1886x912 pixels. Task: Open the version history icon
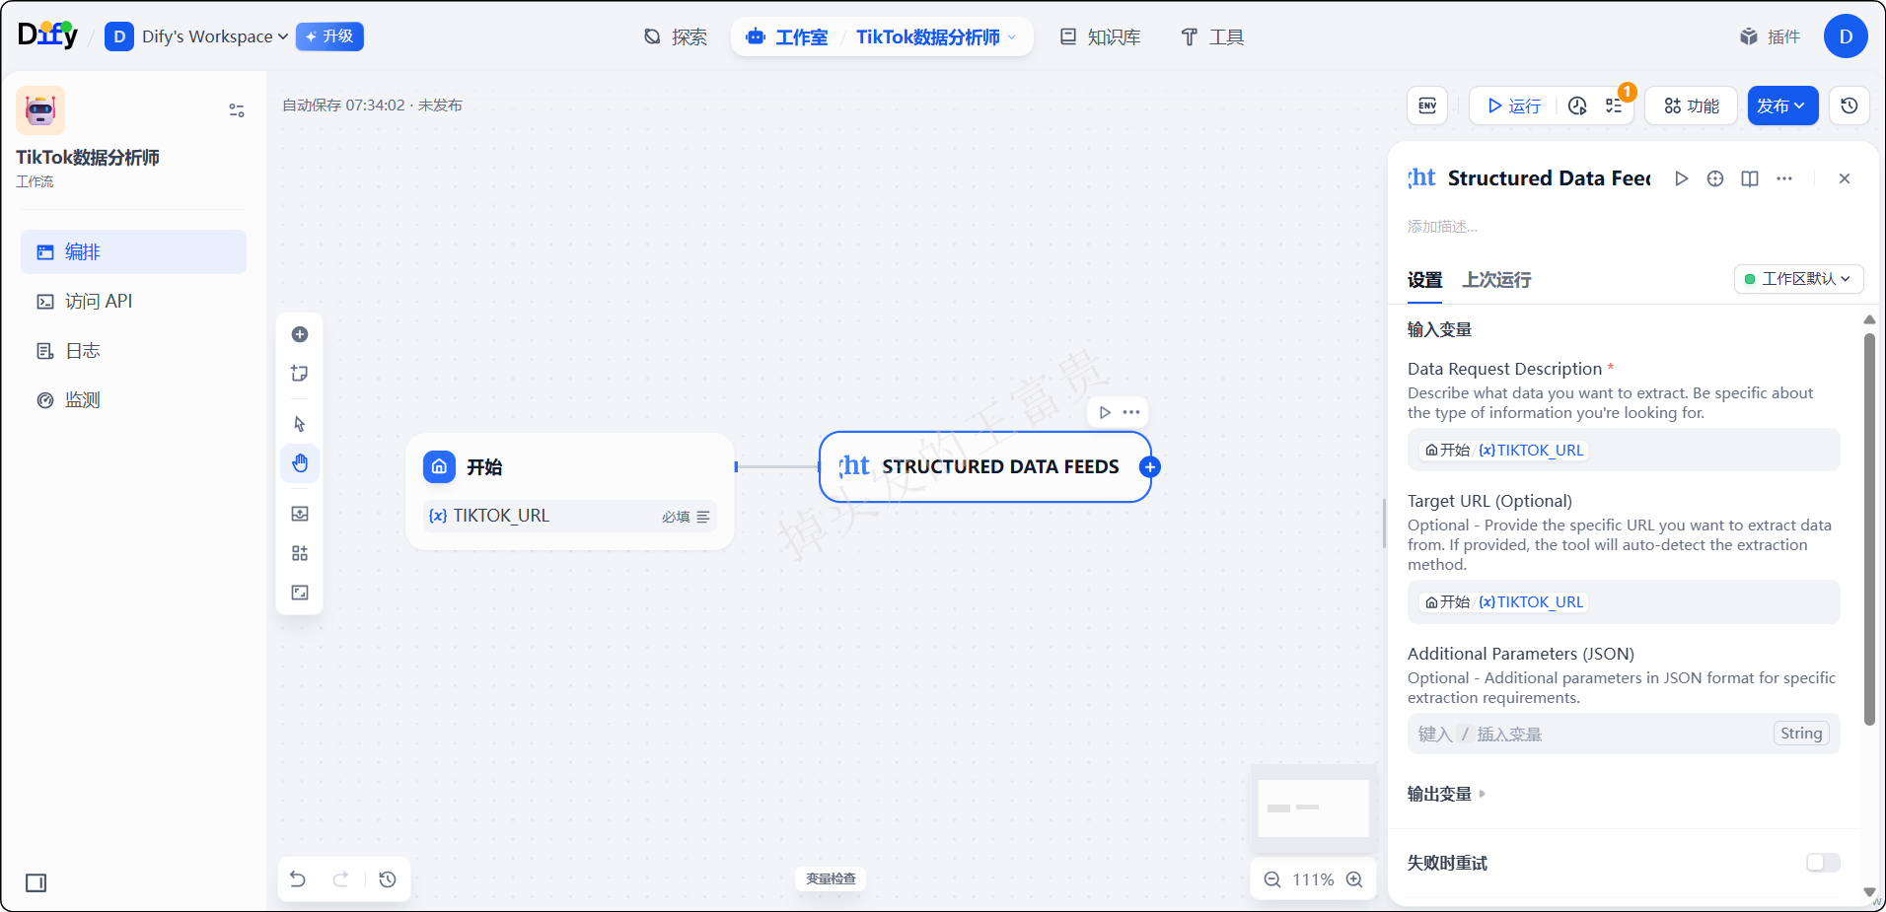click(x=1850, y=105)
